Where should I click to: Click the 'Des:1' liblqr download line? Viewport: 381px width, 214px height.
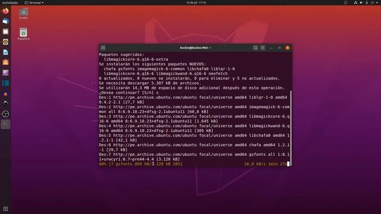tap(193, 100)
